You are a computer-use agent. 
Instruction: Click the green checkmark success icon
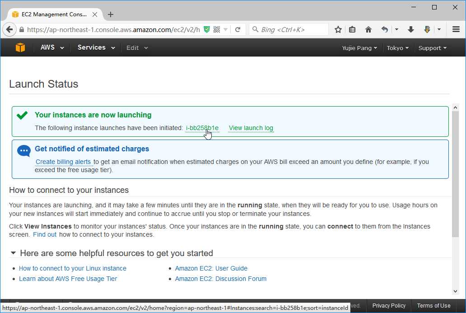[x=22, y=115]
